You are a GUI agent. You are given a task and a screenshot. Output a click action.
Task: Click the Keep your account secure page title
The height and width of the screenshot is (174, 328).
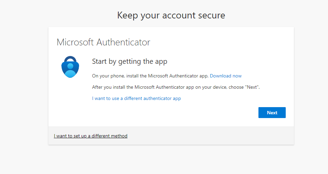[171, 15]
